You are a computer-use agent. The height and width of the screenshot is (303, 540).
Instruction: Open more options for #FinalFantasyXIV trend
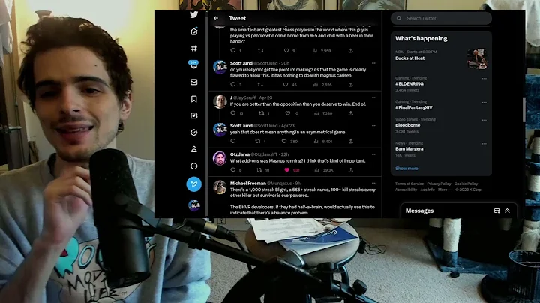[x=484, y=102]
